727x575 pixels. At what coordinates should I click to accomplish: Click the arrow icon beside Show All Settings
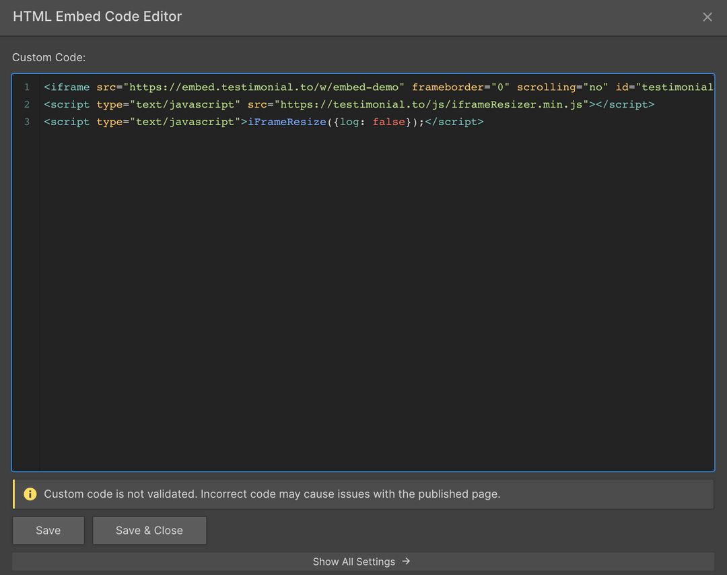point(406,562)
